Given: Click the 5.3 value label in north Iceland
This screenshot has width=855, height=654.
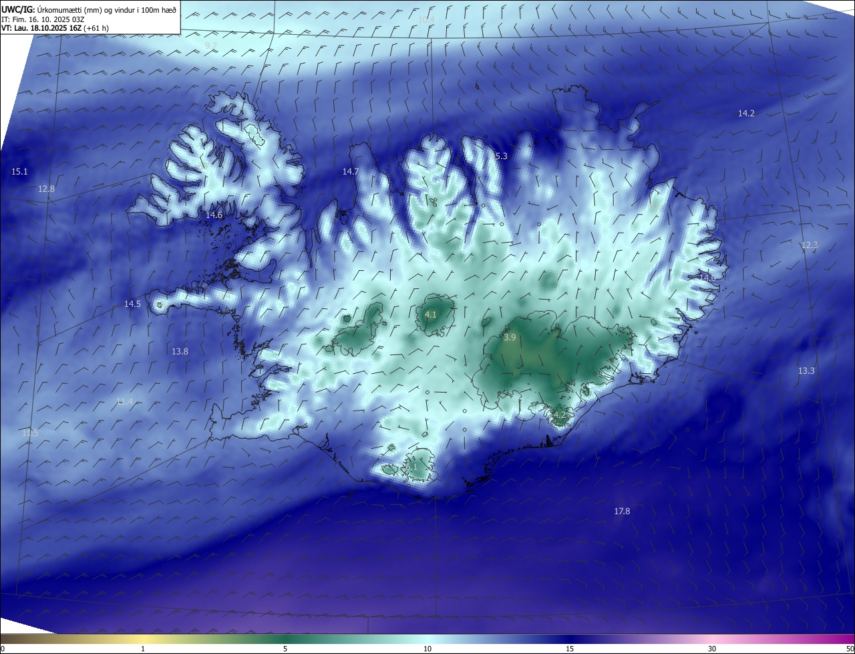Looking at the screenshot, I should [x=501, y=156].
